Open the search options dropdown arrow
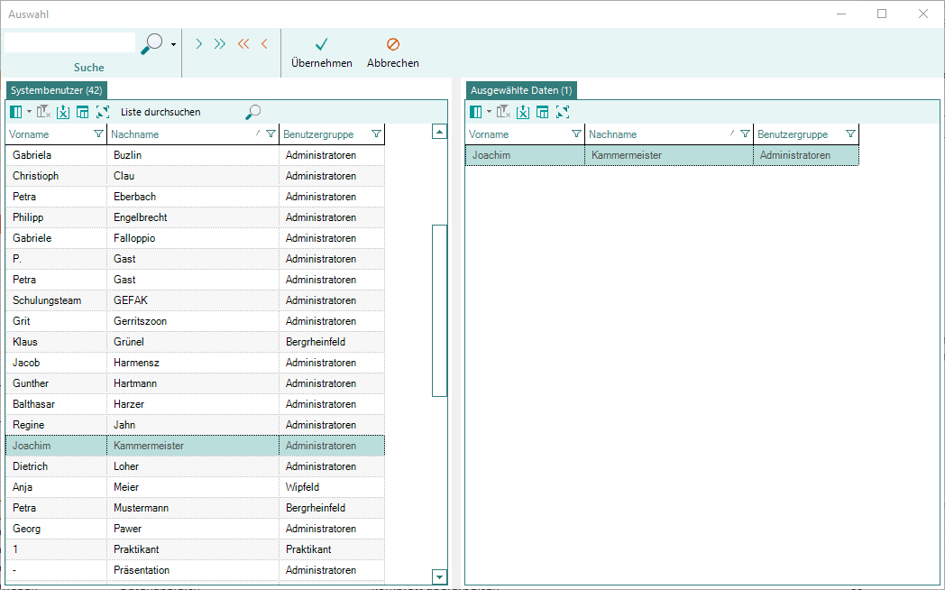945x590 pixels. (173, 44)
